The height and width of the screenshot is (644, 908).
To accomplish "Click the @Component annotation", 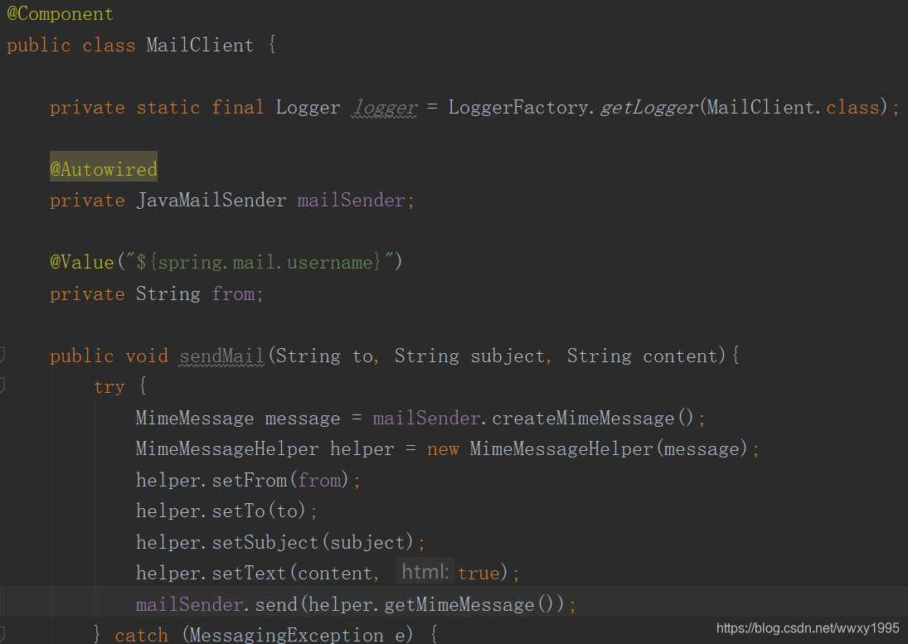I will pos(59,13).
